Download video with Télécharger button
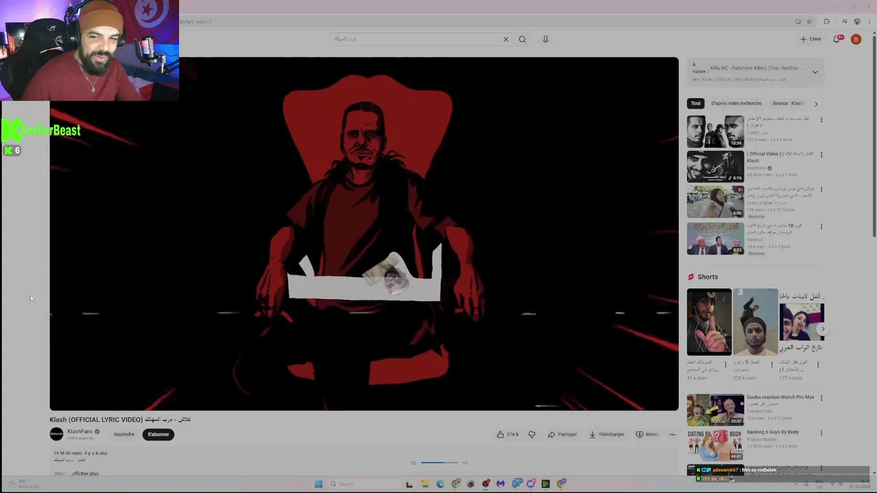The height and width of the screenshot is (493, 877). [x=606, y=434]
